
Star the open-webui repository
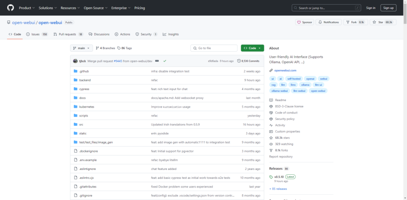(383, 22)
